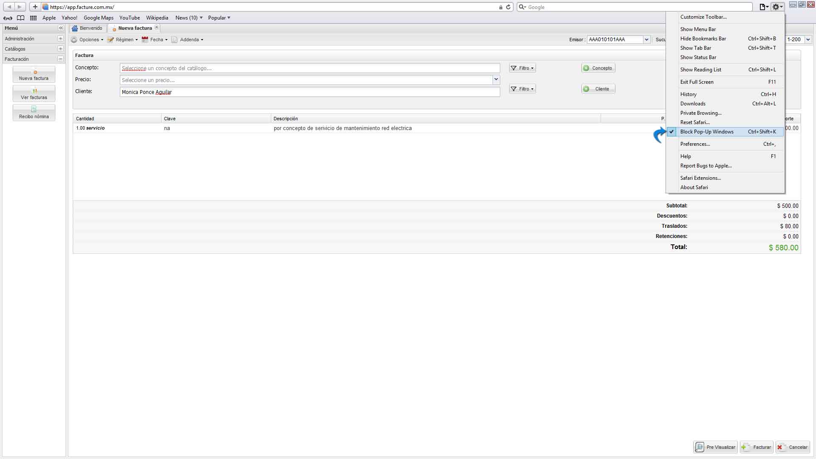
Task: Click the Facturar button
Action: point(756,447)
